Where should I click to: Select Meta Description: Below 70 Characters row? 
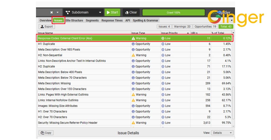[x=134, y=78]
